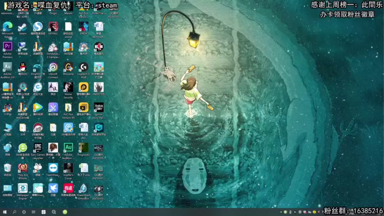
Task: Open Cortana circle on taskbar
Action: click(x=24, y=212)
